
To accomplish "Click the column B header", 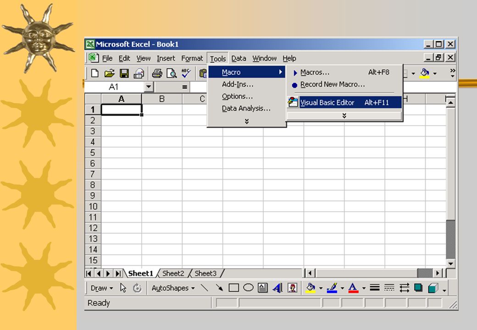I will click(x=162, y=99).
